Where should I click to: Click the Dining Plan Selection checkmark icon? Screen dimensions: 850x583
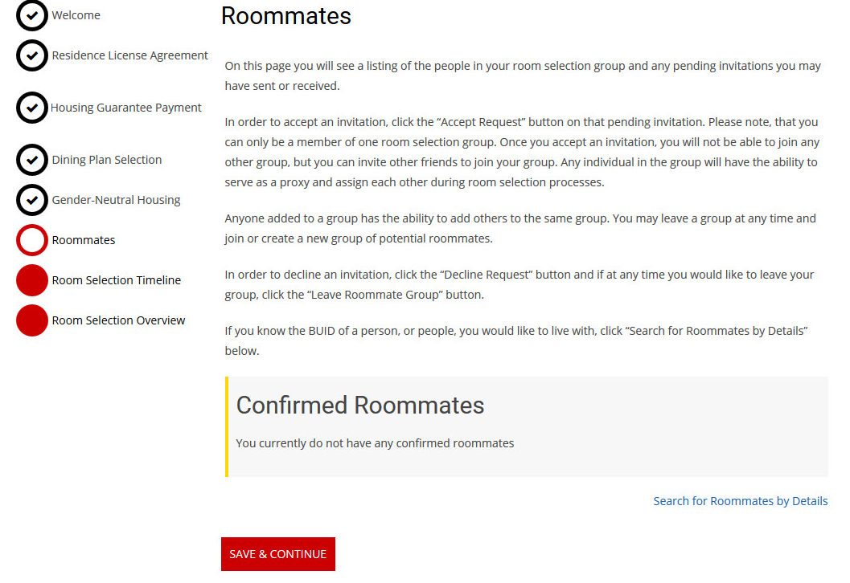pyautogui.click(x=32, y=160)
